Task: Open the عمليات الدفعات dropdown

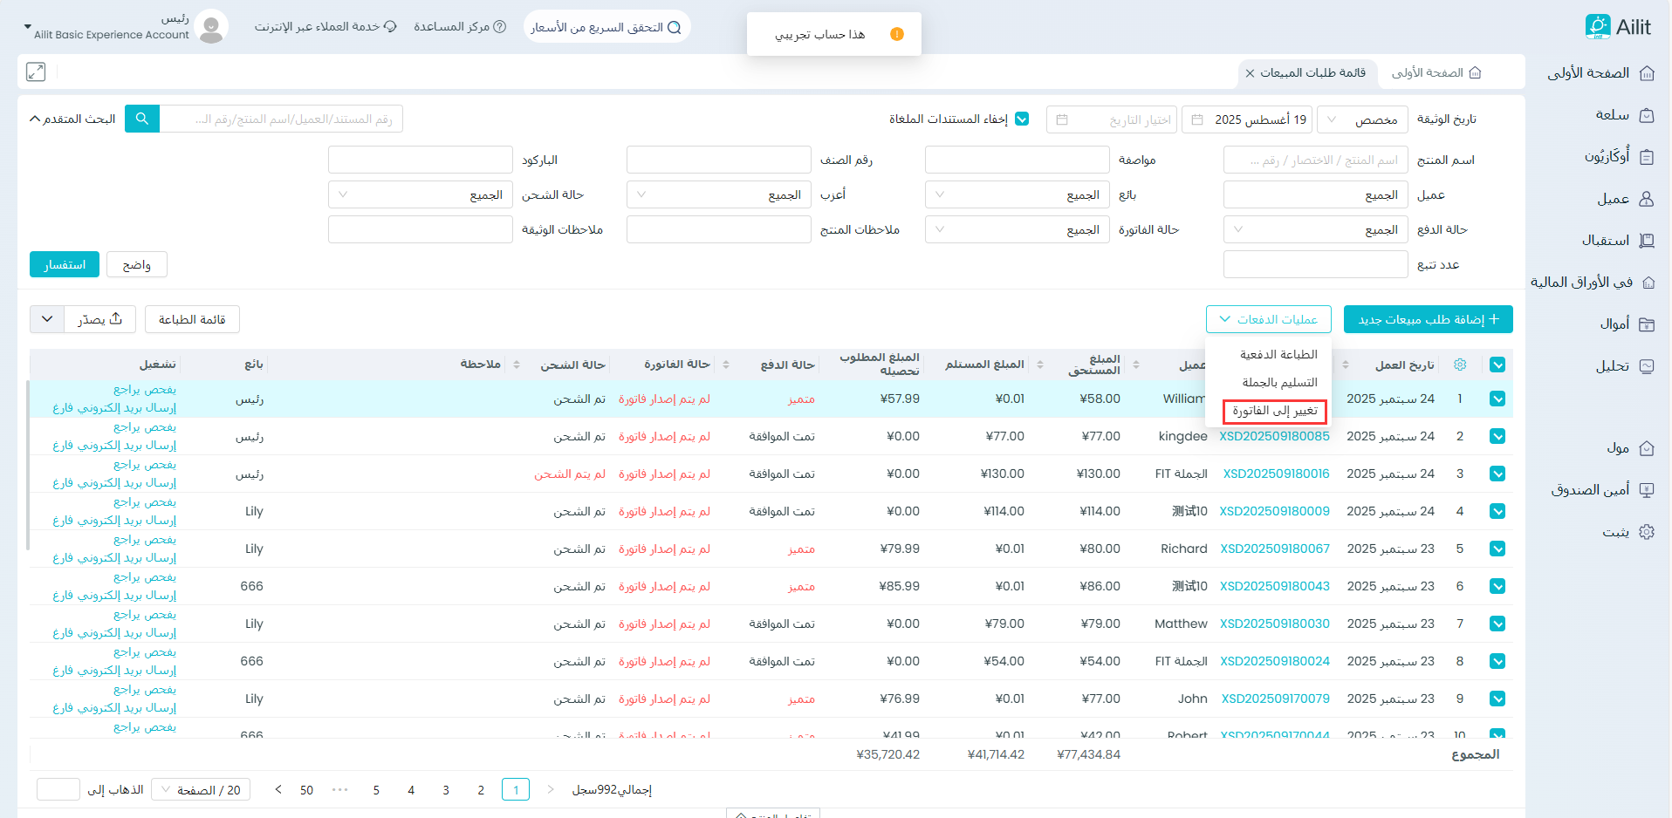Action: click(1268, 320)
